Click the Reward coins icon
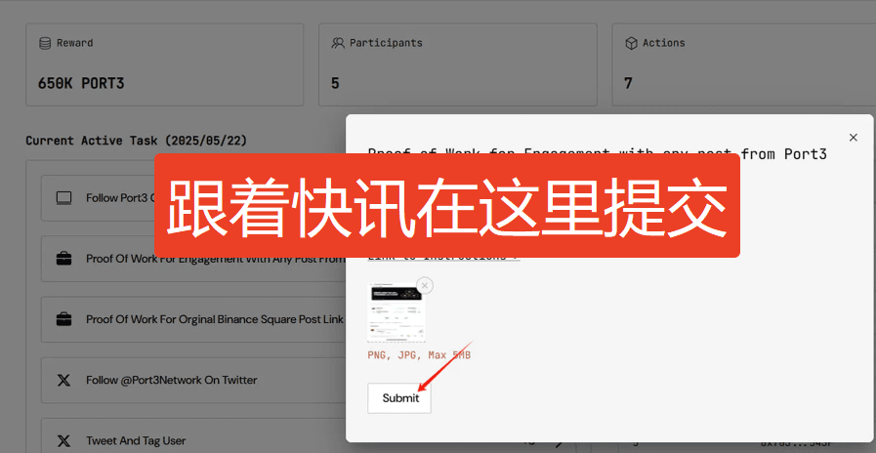Screen dimensions: 876x453 [45, 43]
